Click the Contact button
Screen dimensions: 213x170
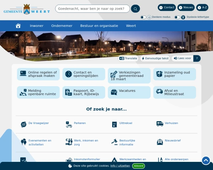[x=167, y=7]
